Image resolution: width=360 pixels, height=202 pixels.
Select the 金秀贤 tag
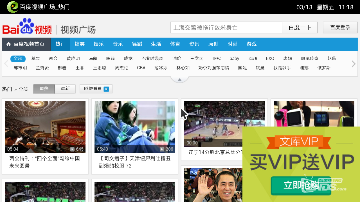pos(42,68)
